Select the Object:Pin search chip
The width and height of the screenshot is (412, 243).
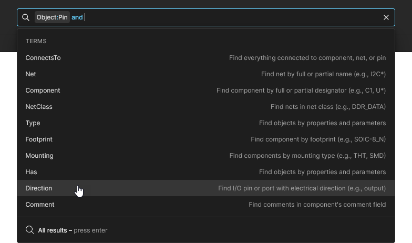[52, 17]
